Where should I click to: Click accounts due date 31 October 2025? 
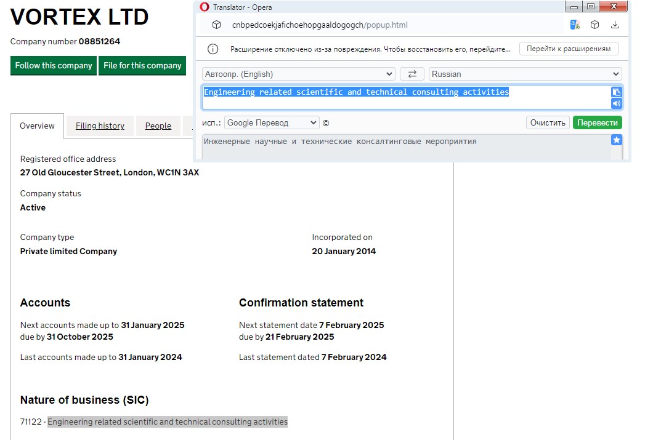(x=79, y=337)
